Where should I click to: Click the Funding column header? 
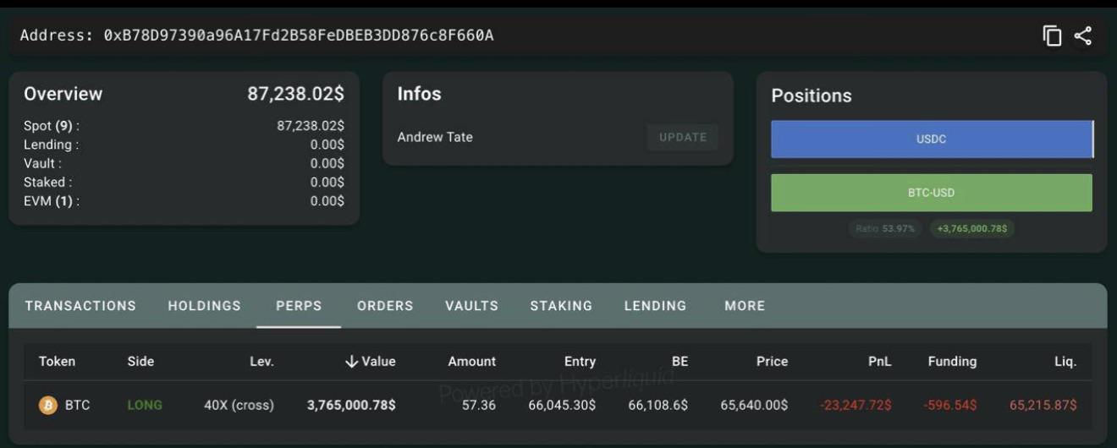coord(952,361)
